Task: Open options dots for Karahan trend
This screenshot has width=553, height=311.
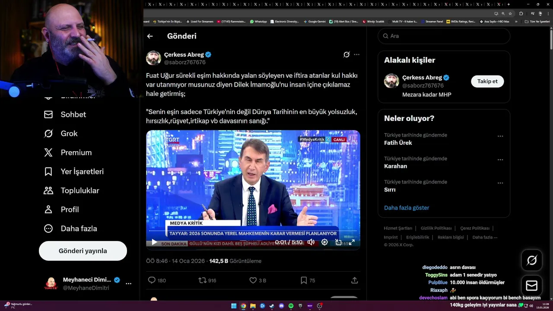Action: click(500, 159)
